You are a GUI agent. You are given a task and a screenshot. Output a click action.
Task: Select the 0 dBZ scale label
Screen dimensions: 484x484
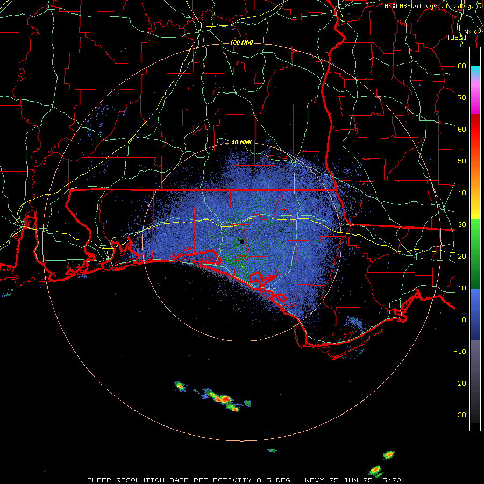pos(464,320)
